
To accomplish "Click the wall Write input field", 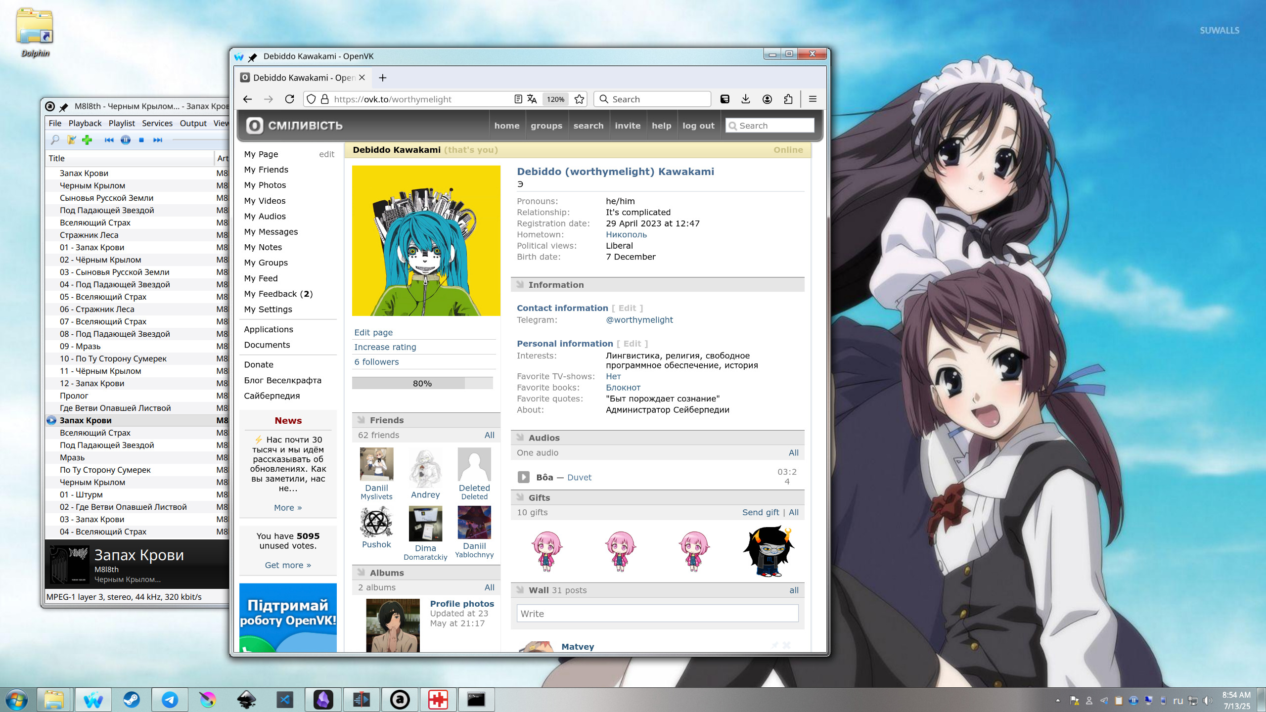I will tap(657, 614).
